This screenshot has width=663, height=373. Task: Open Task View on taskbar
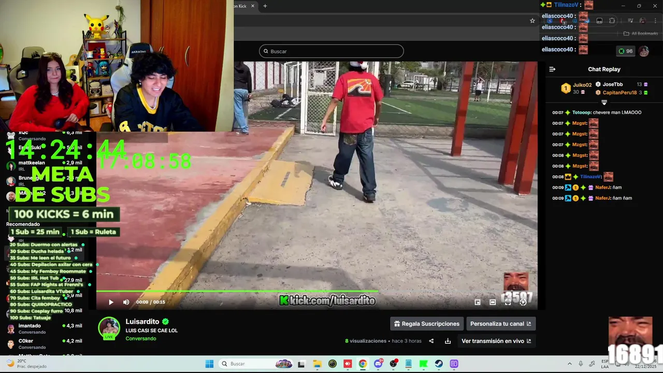click(x=301, y=364)
